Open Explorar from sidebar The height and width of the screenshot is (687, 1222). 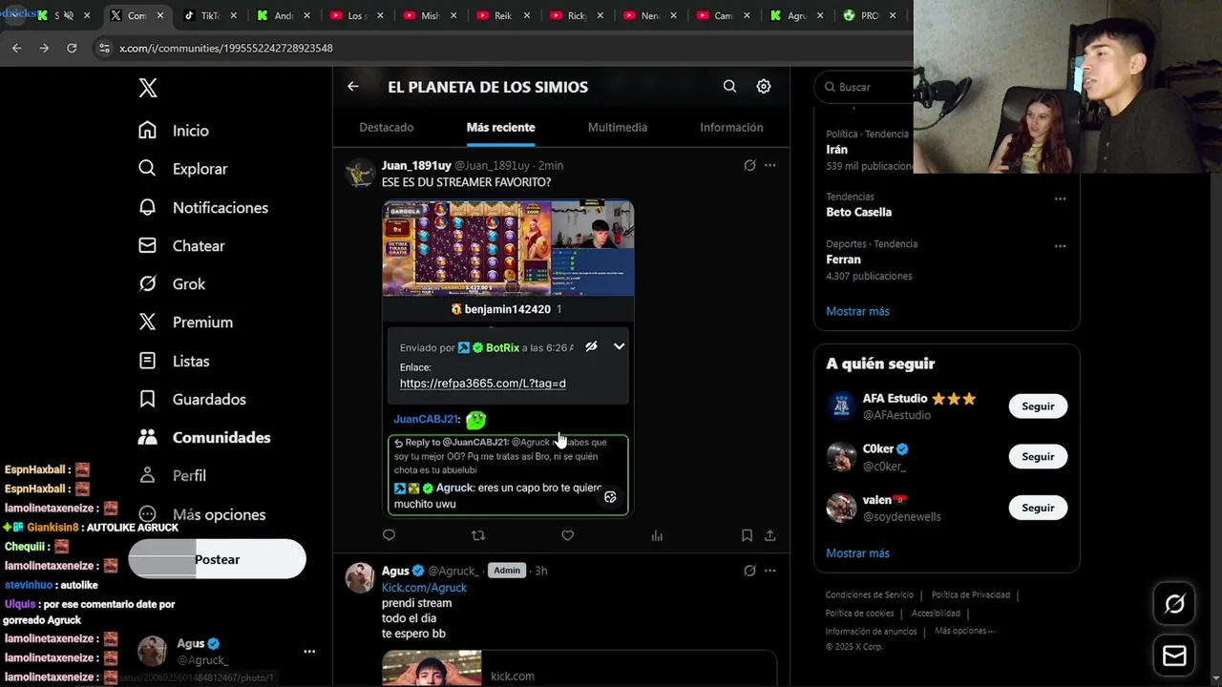coord(182,169)
